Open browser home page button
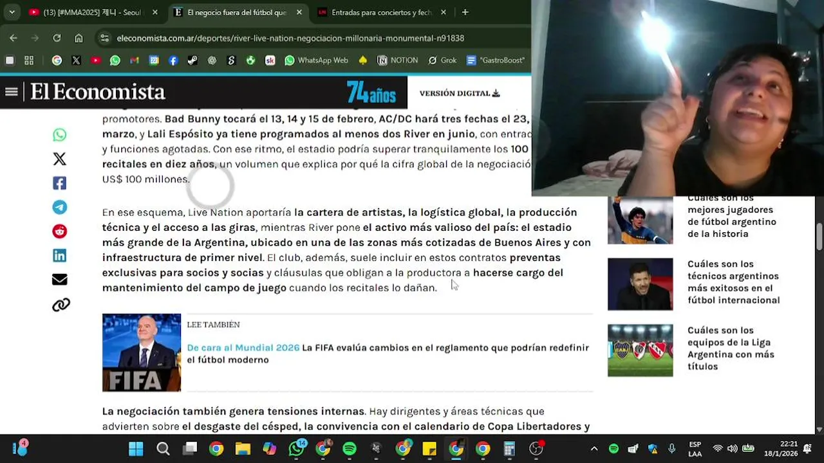Screen dimensions: 824x463 [79, 38]
